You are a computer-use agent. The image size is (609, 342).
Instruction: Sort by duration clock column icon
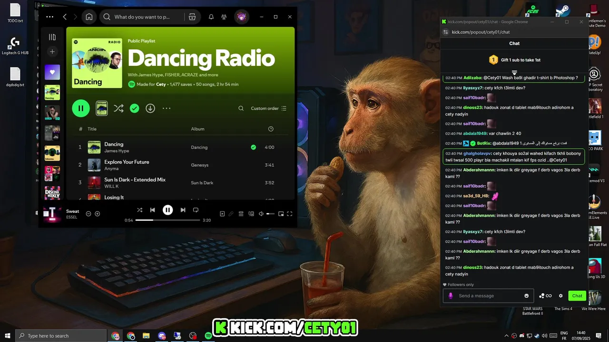tap(271, 129)
